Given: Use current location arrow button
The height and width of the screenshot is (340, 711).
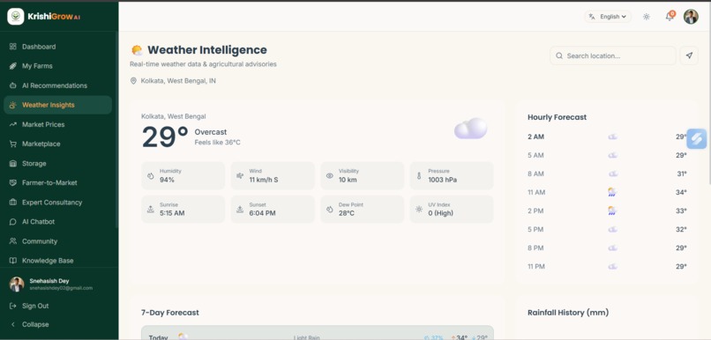Looking at the screenshot, I should coord(689,55).
